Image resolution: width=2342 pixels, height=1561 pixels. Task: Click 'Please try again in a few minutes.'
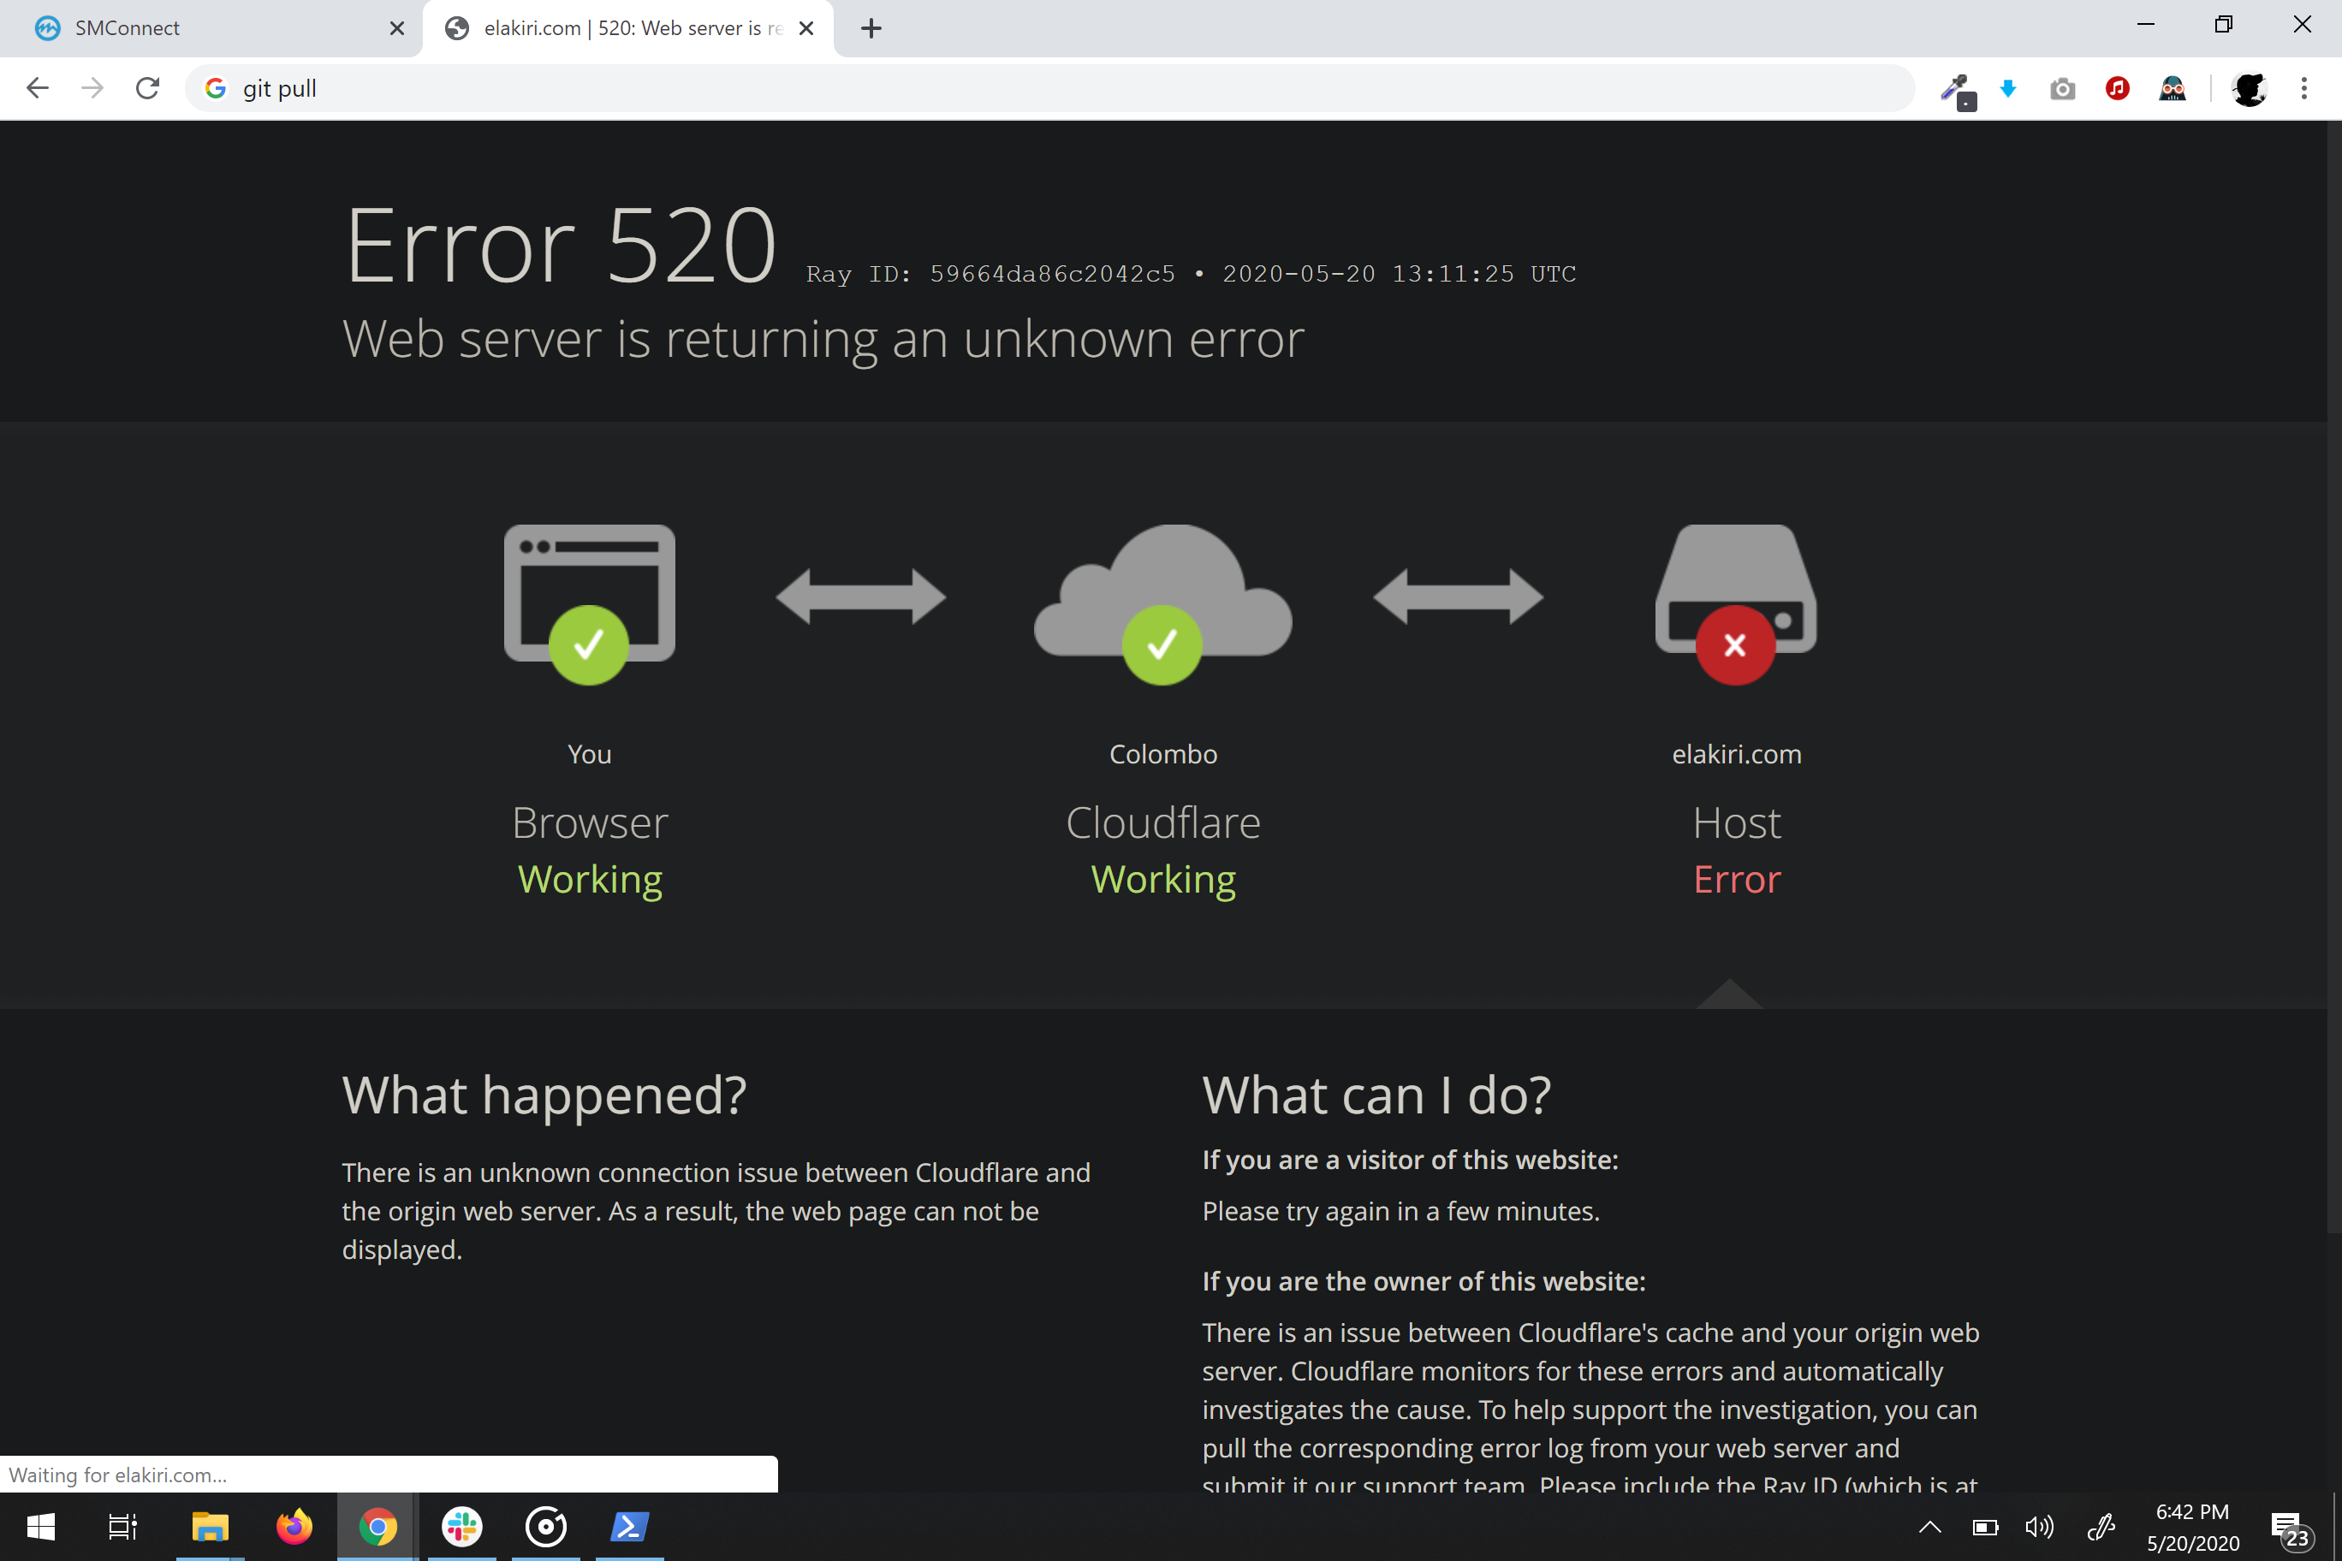1400,1212
